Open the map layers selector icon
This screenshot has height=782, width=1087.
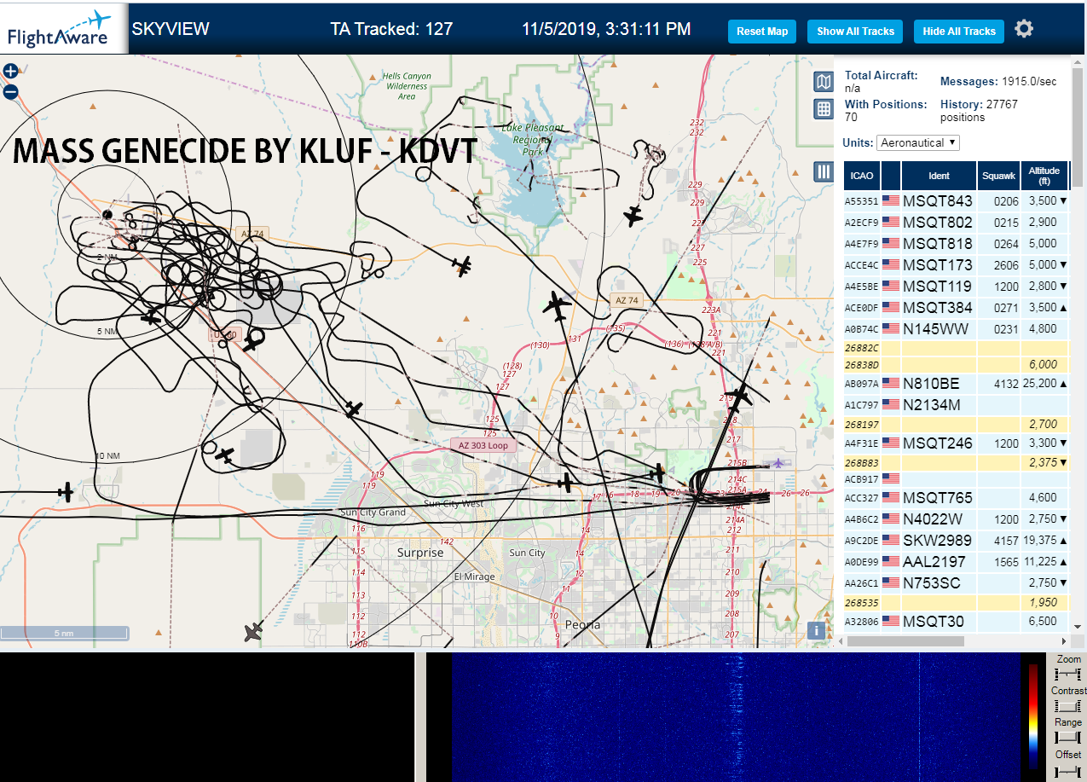pyautogui.click(x=824, y=82)
